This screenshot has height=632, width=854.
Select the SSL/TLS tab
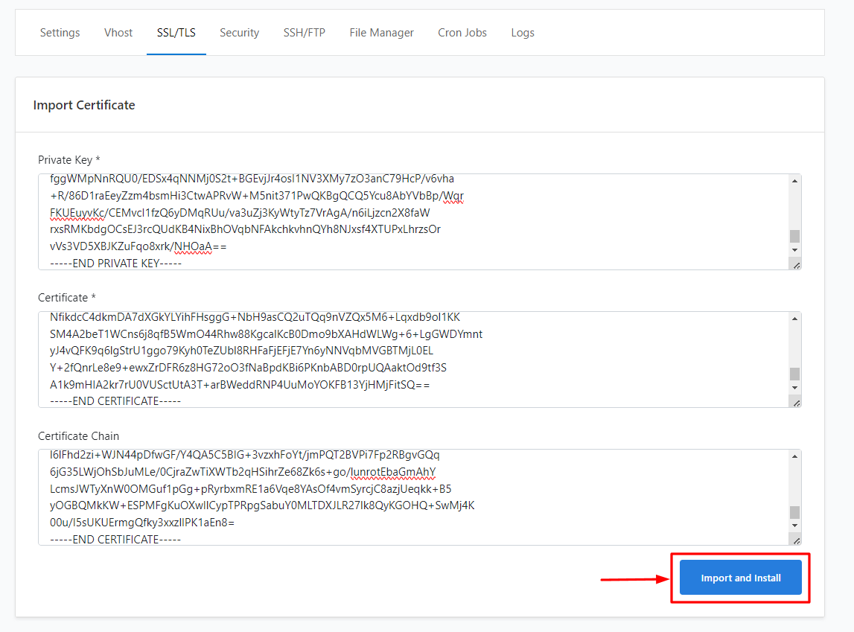176,32
